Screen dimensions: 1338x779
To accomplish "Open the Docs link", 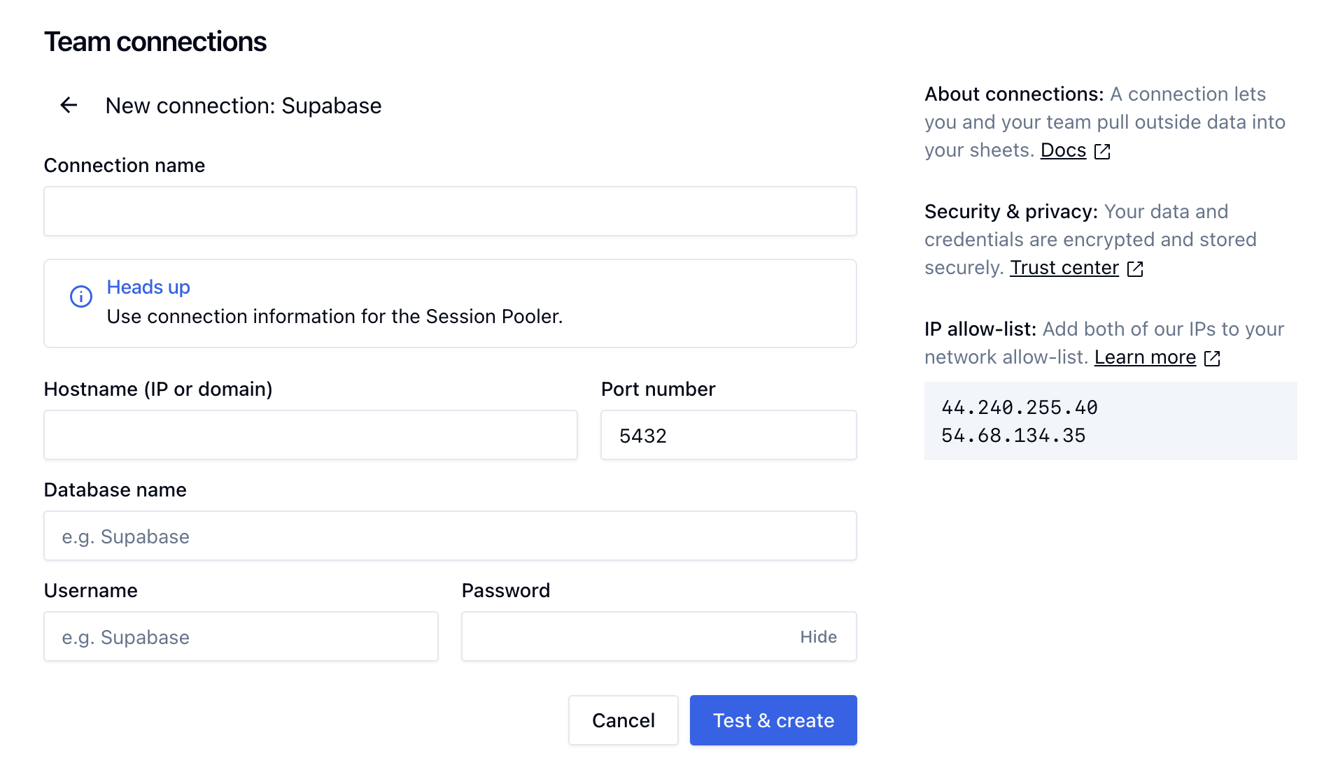I will pos(1063,150).
